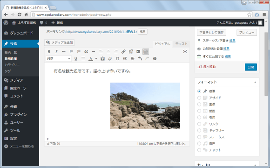Open 投稿一覧 submenu item
This screenshot has width=270, height=168.
[11, 52]
